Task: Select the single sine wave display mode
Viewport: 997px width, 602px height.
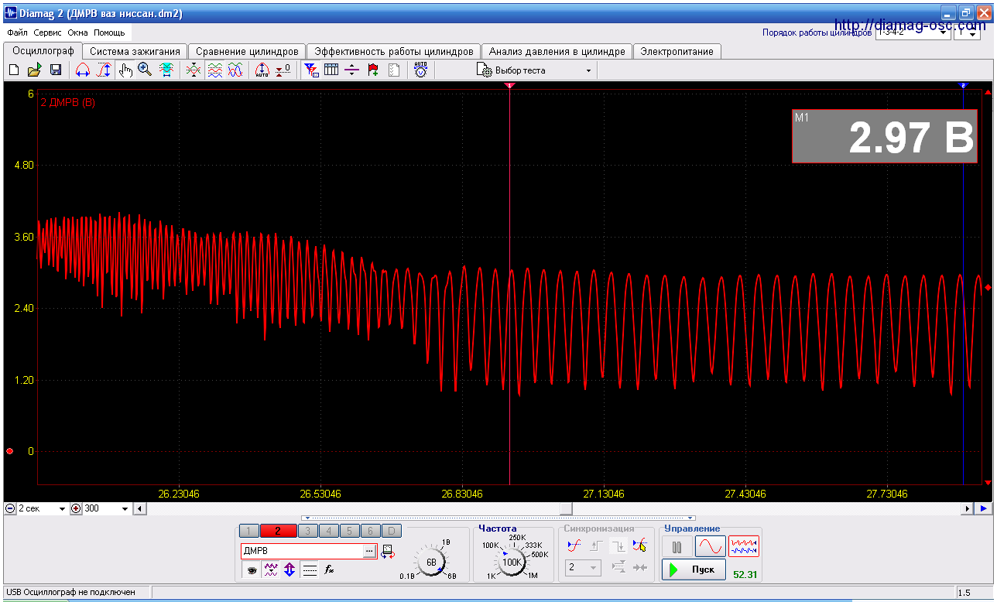Action: pos(710,546)
